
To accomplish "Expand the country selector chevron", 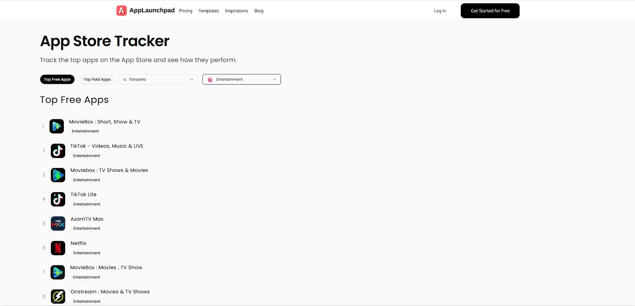I will click(191, 79).
